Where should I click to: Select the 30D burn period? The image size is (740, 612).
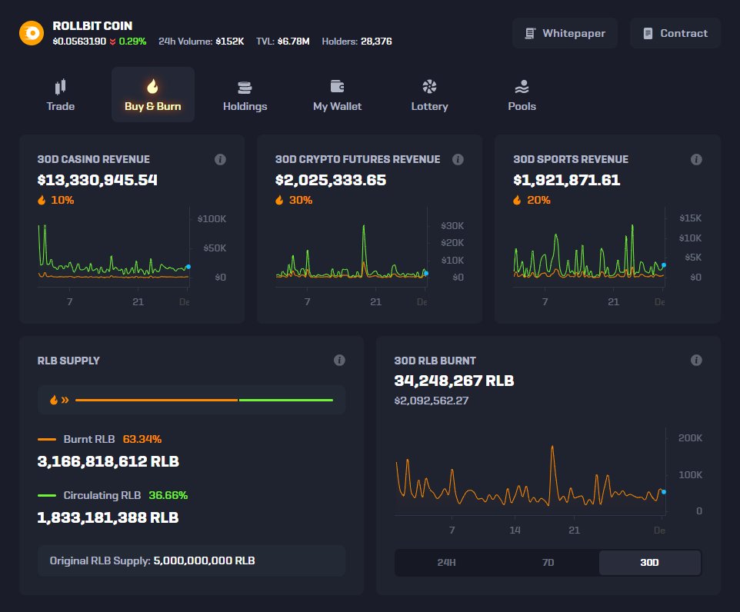pyautogui.click(x=649, y=562)
